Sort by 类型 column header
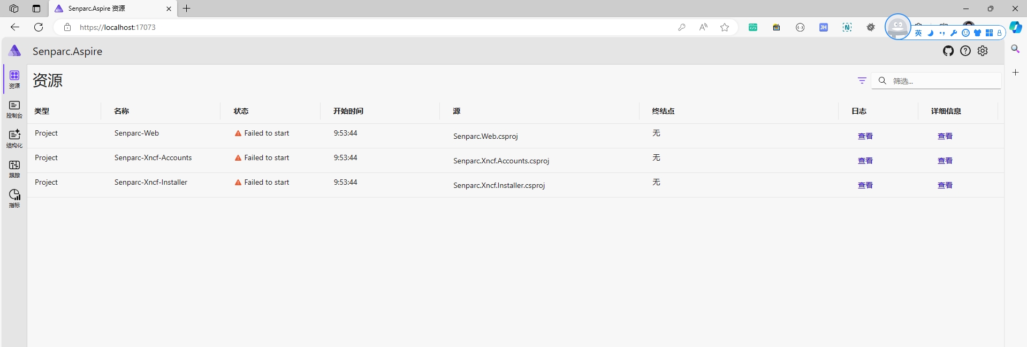 pyautogui.click(x=42, y=111)
